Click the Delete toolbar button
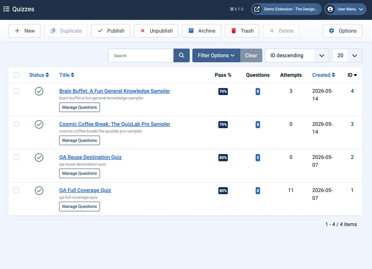372x269 pixels. pos(281,31)
